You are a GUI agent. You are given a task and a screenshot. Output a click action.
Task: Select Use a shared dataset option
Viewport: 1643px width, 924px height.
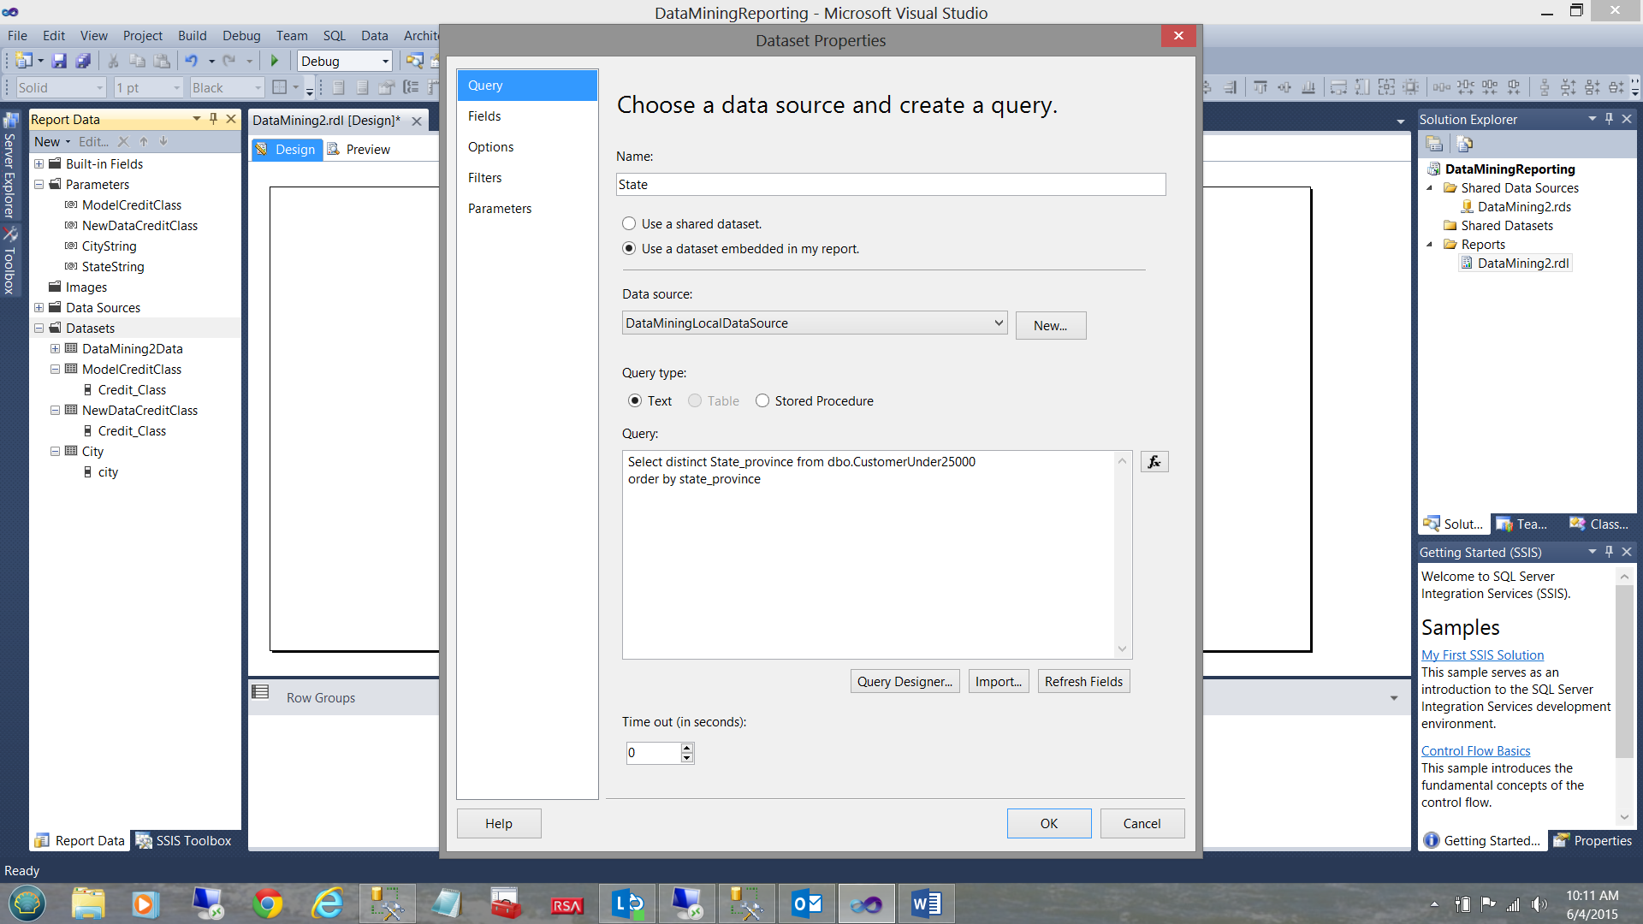click(x=629, y=224)
